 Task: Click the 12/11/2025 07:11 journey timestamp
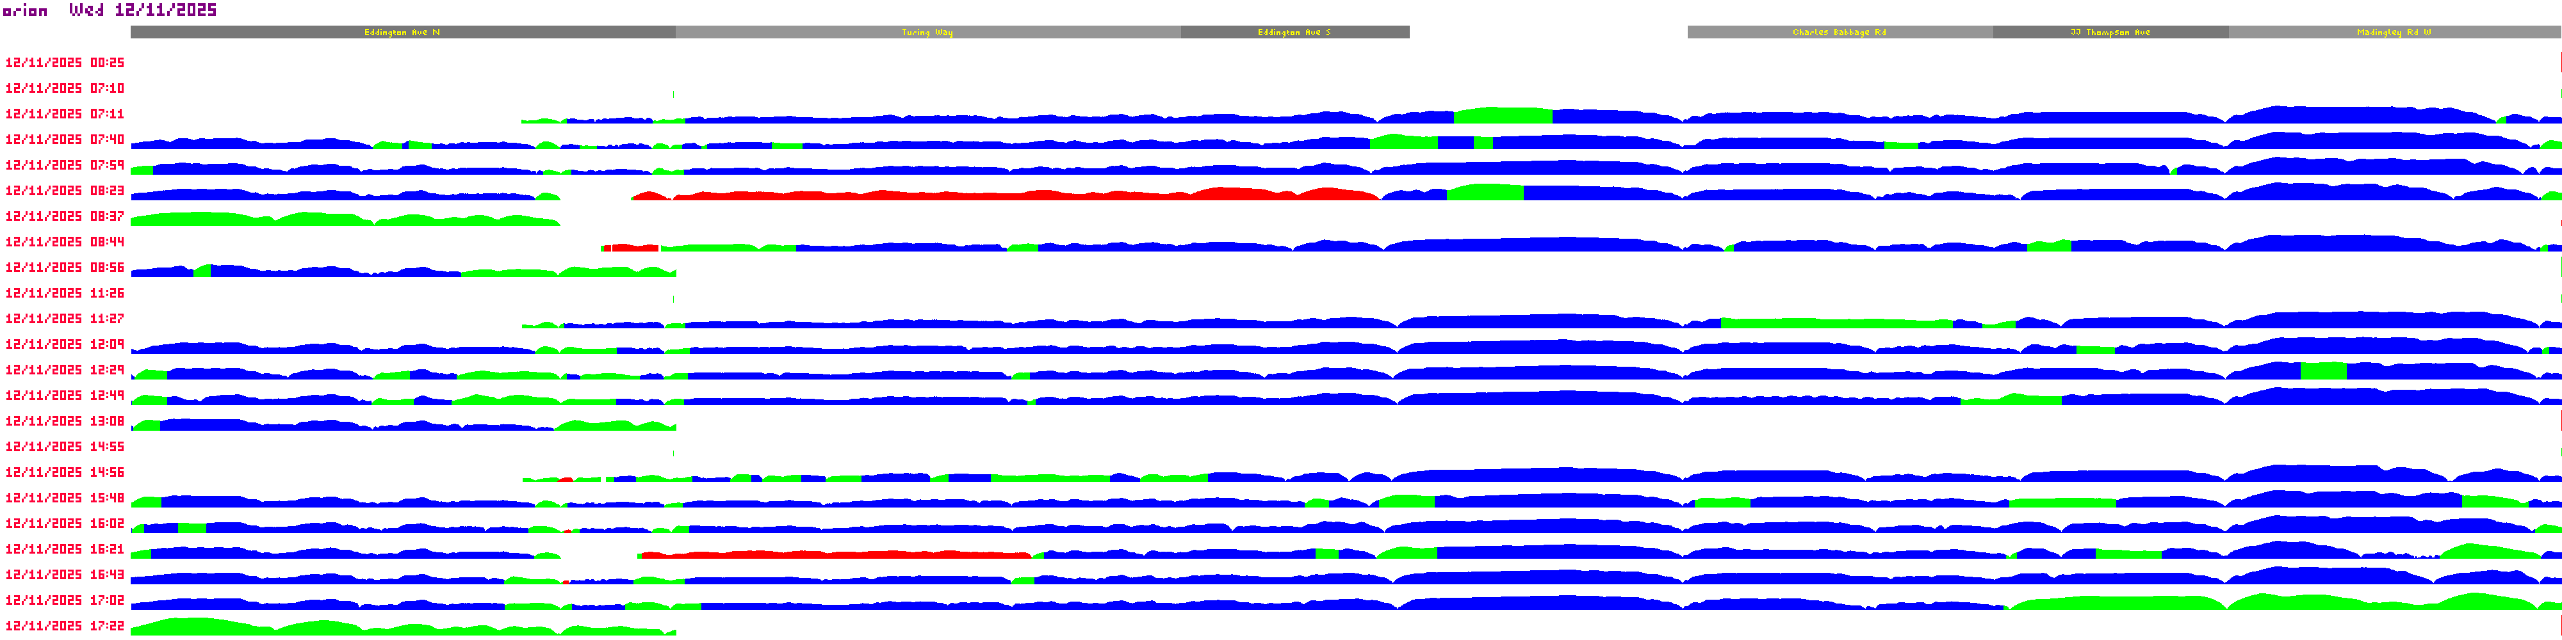point(65,115)
